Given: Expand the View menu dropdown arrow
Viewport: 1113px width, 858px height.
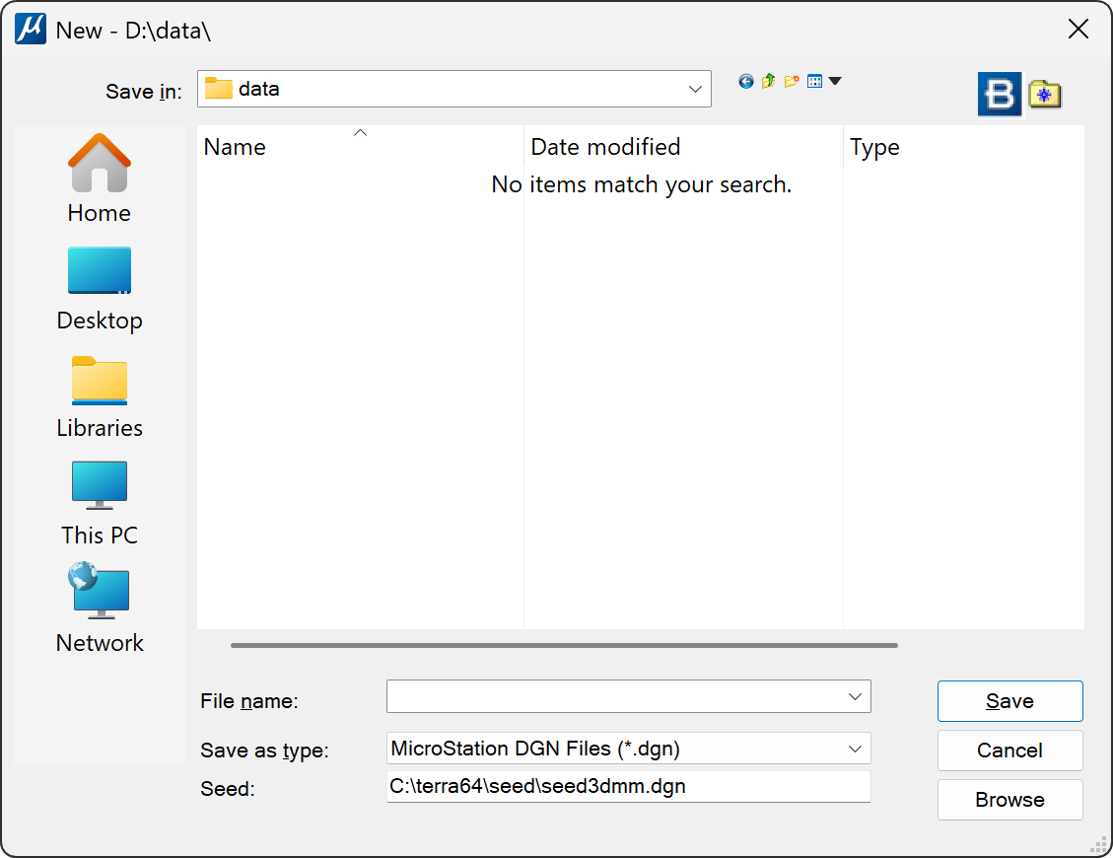Looking at the screenshot, I should [835, 81].
